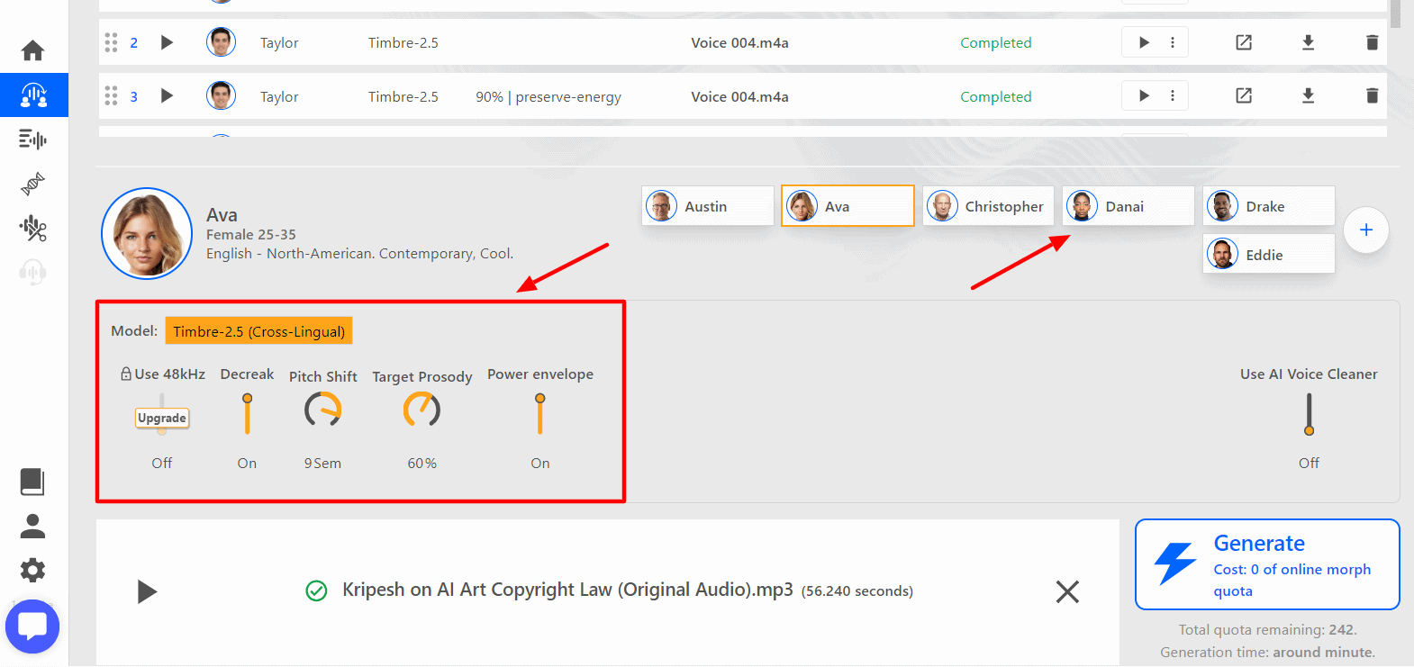Open the settings gear in sidebar

click(33, 570)
